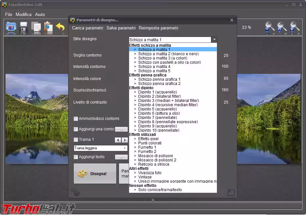Toggle the Trama 1 checkbox
The height and width of the screenshot is (215, 306).
point(76,140)
